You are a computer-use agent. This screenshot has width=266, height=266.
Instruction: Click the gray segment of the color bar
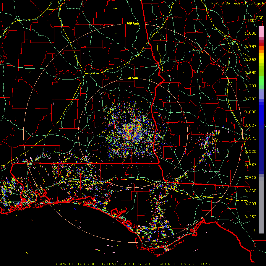click(x=261, y=205)
